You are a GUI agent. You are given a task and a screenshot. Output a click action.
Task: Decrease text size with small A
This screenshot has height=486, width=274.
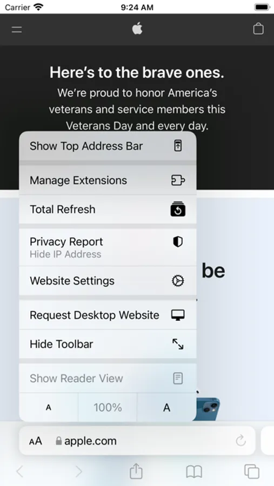[x=49, y=407]
